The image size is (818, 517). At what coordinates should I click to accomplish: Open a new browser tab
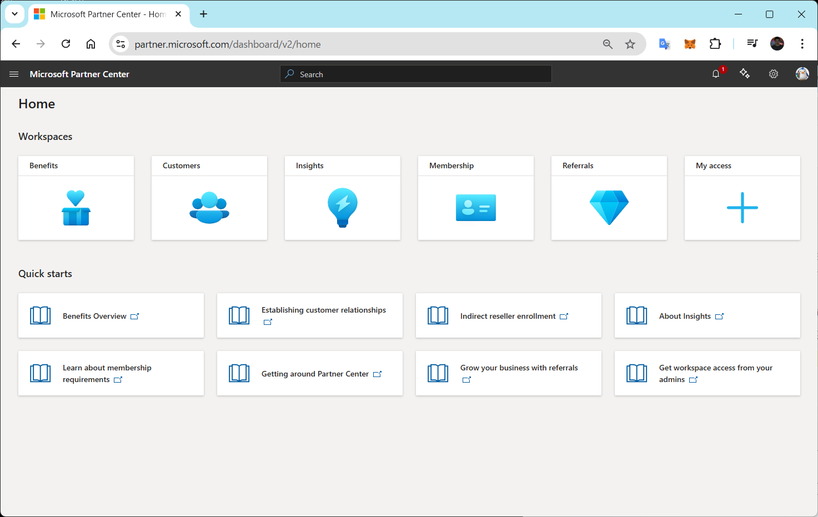(203, 14)
